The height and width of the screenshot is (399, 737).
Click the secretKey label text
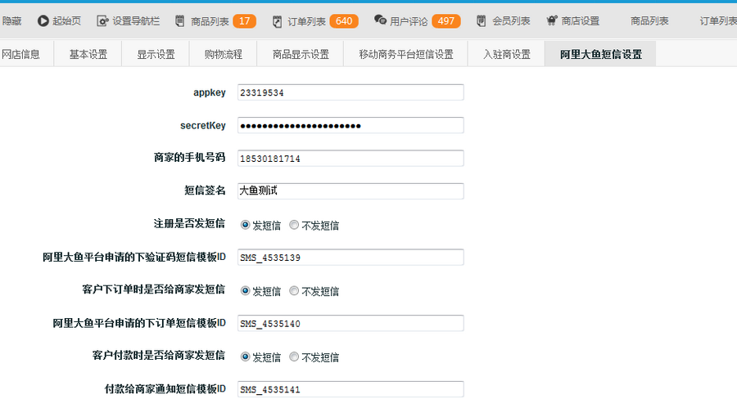(203, 125)
